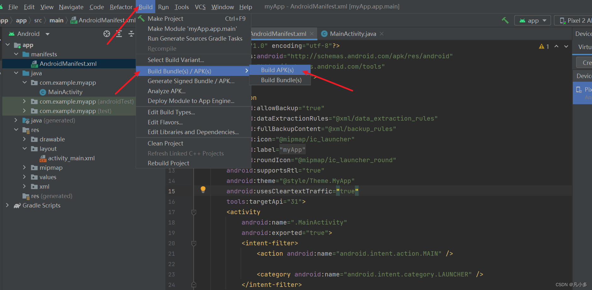This screenshot has height=290, width=592.
Task: Choose Build Bundle(s) in the submenu
Action: pos(280,80)
